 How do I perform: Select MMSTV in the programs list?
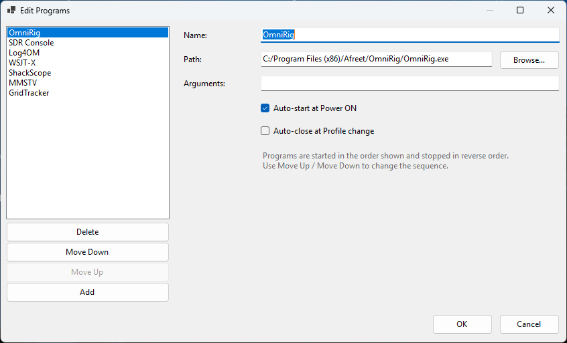(x=88, y=83)
